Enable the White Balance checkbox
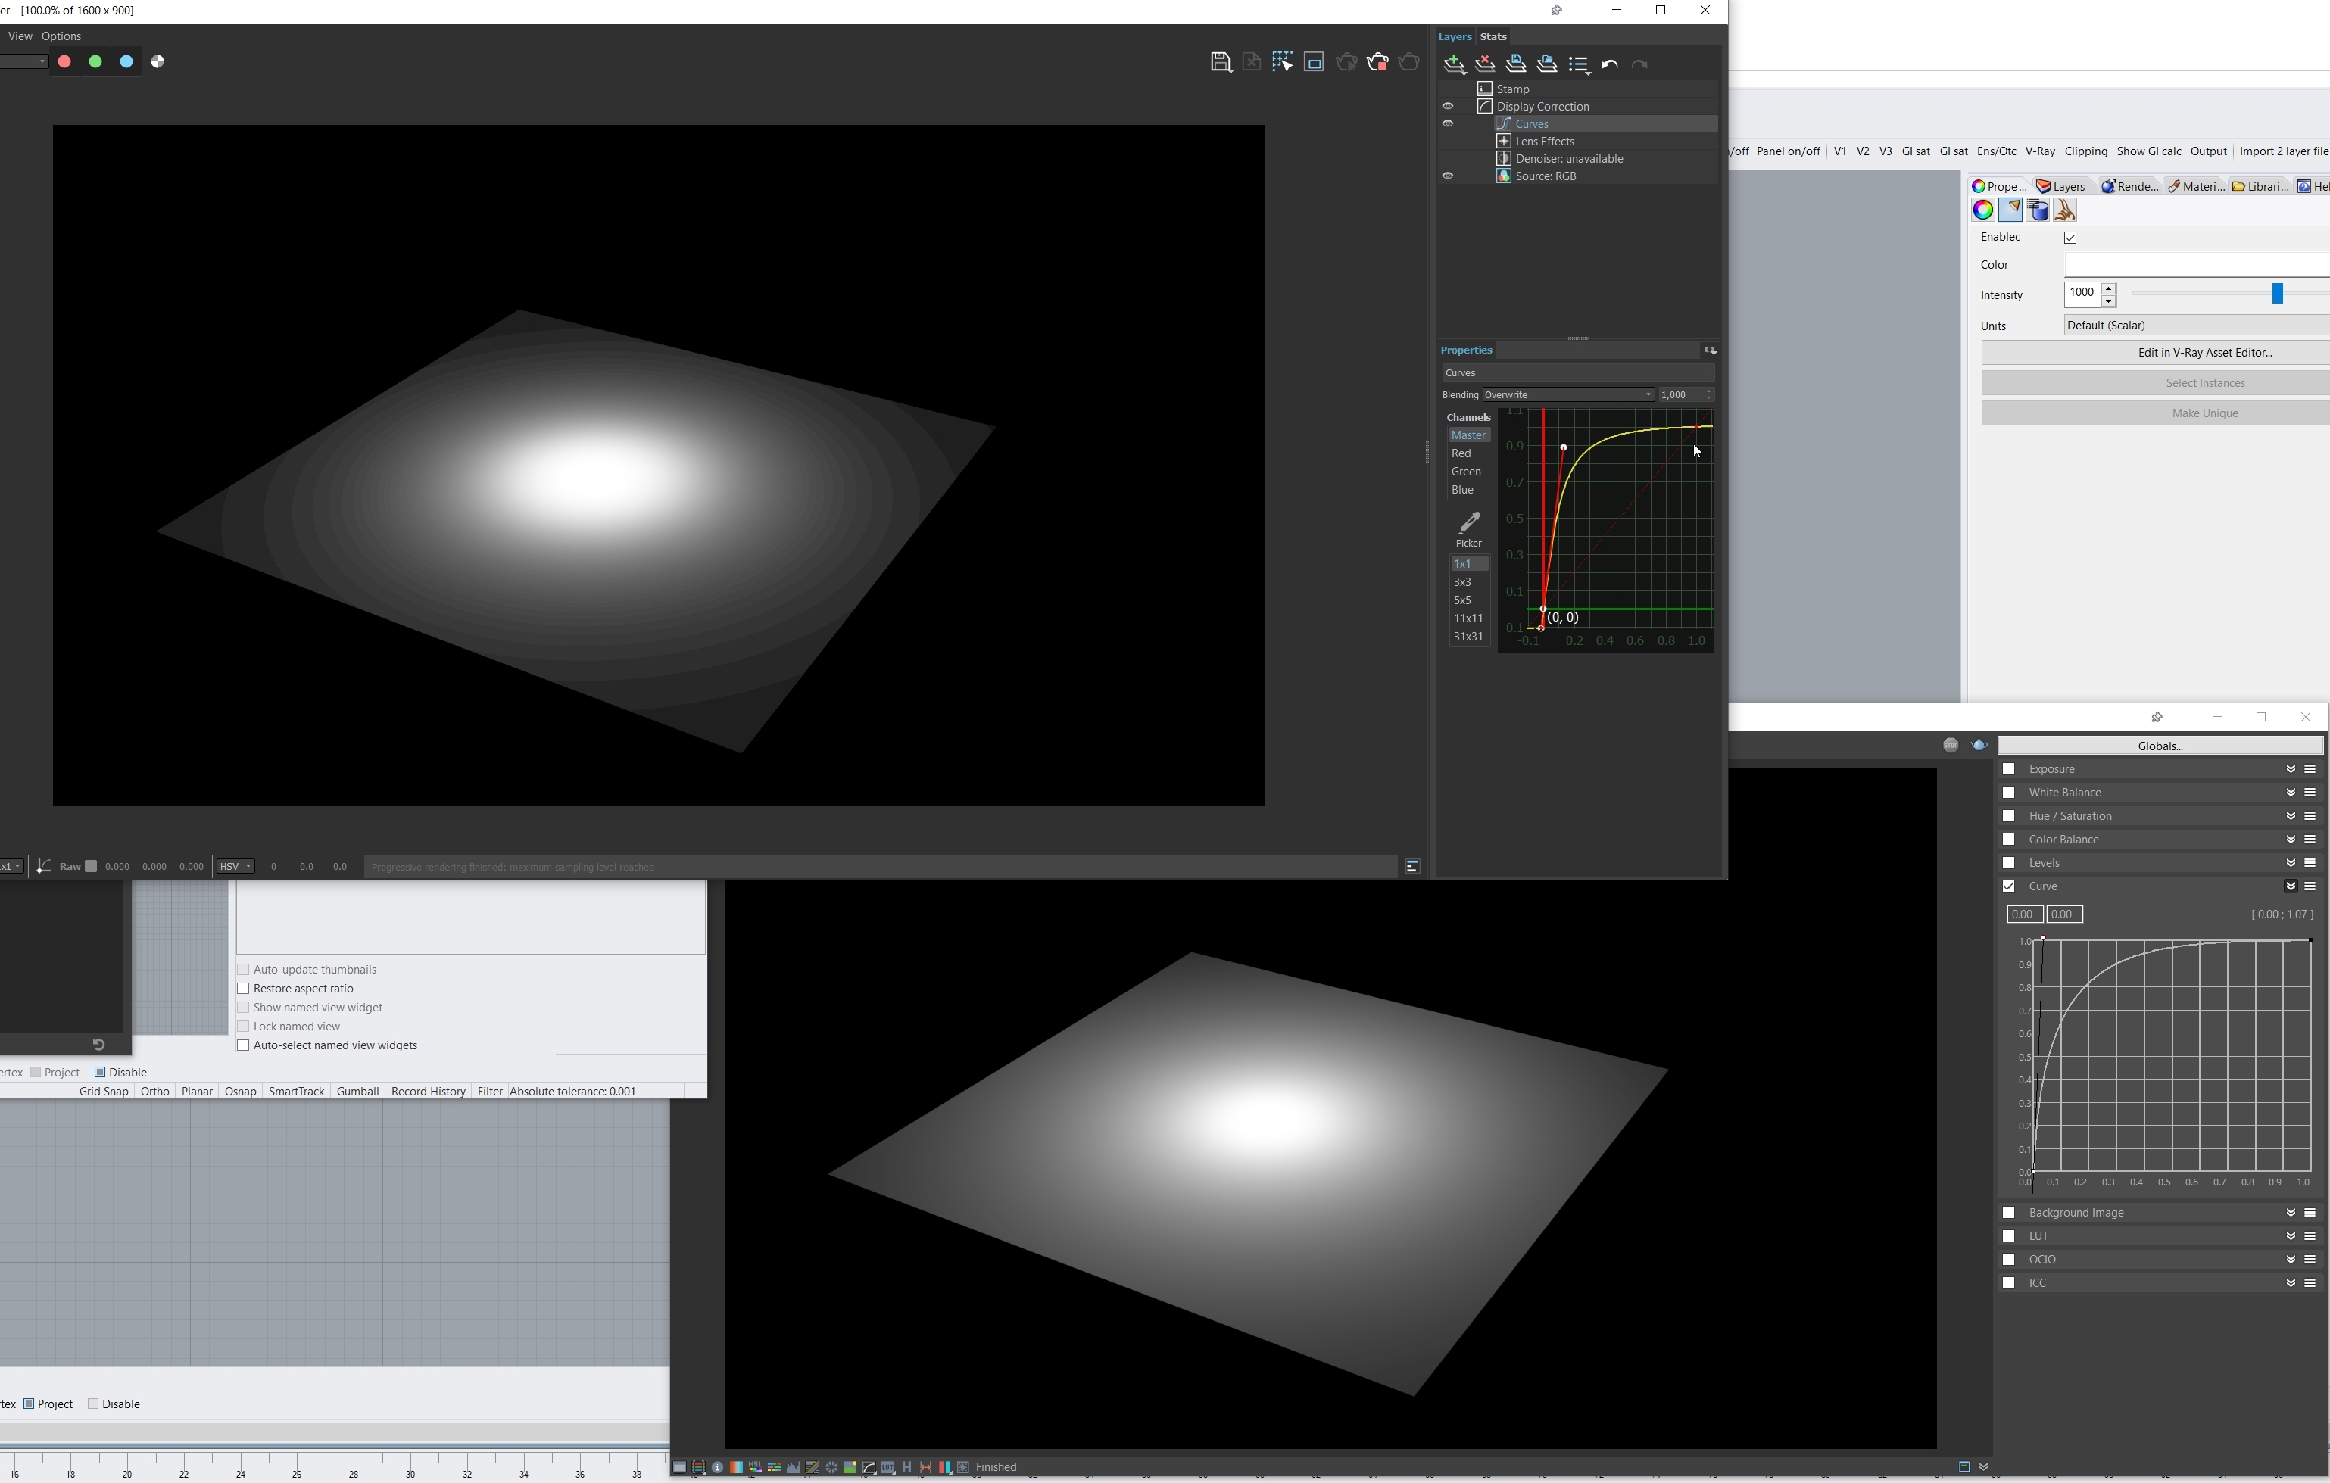This screenshot has width=2330, height=1483. click(x=2009, y=793)
